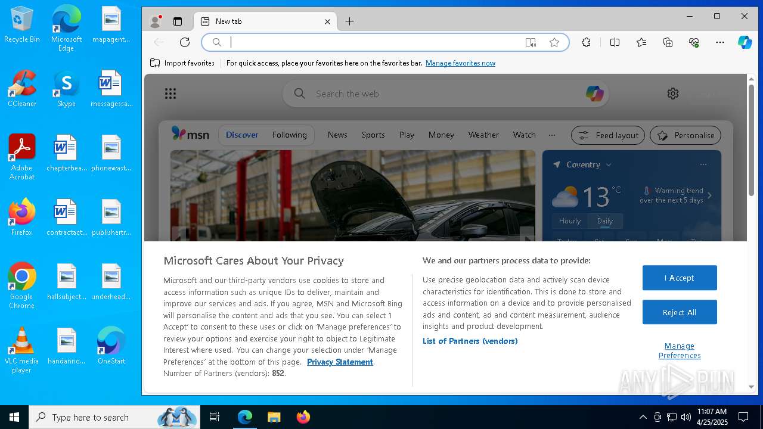Open a new tab with plus button
763x429 pixels.
(x=349, y=21)
